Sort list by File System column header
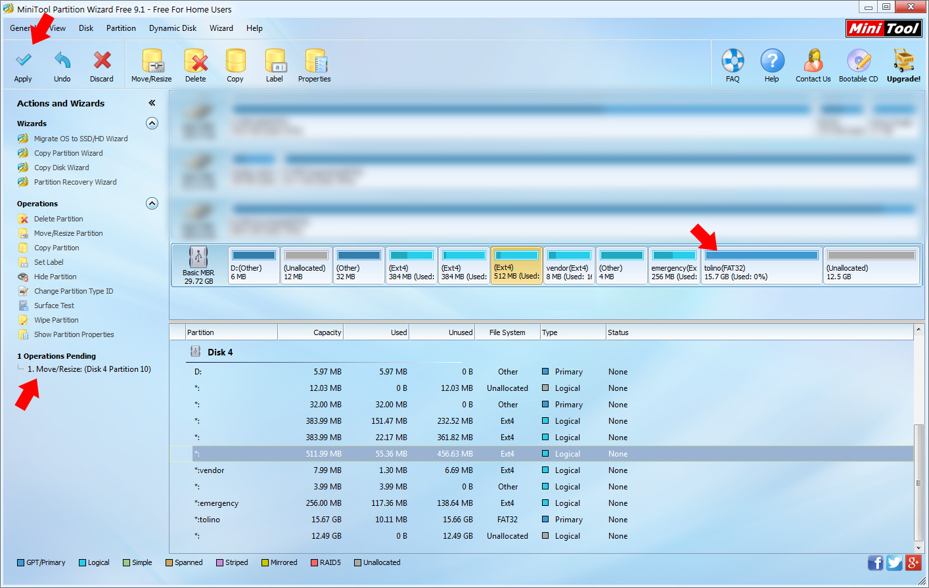The width and height of the screenshot is (929, 588). pyautogui.click(x=507, y=332)
